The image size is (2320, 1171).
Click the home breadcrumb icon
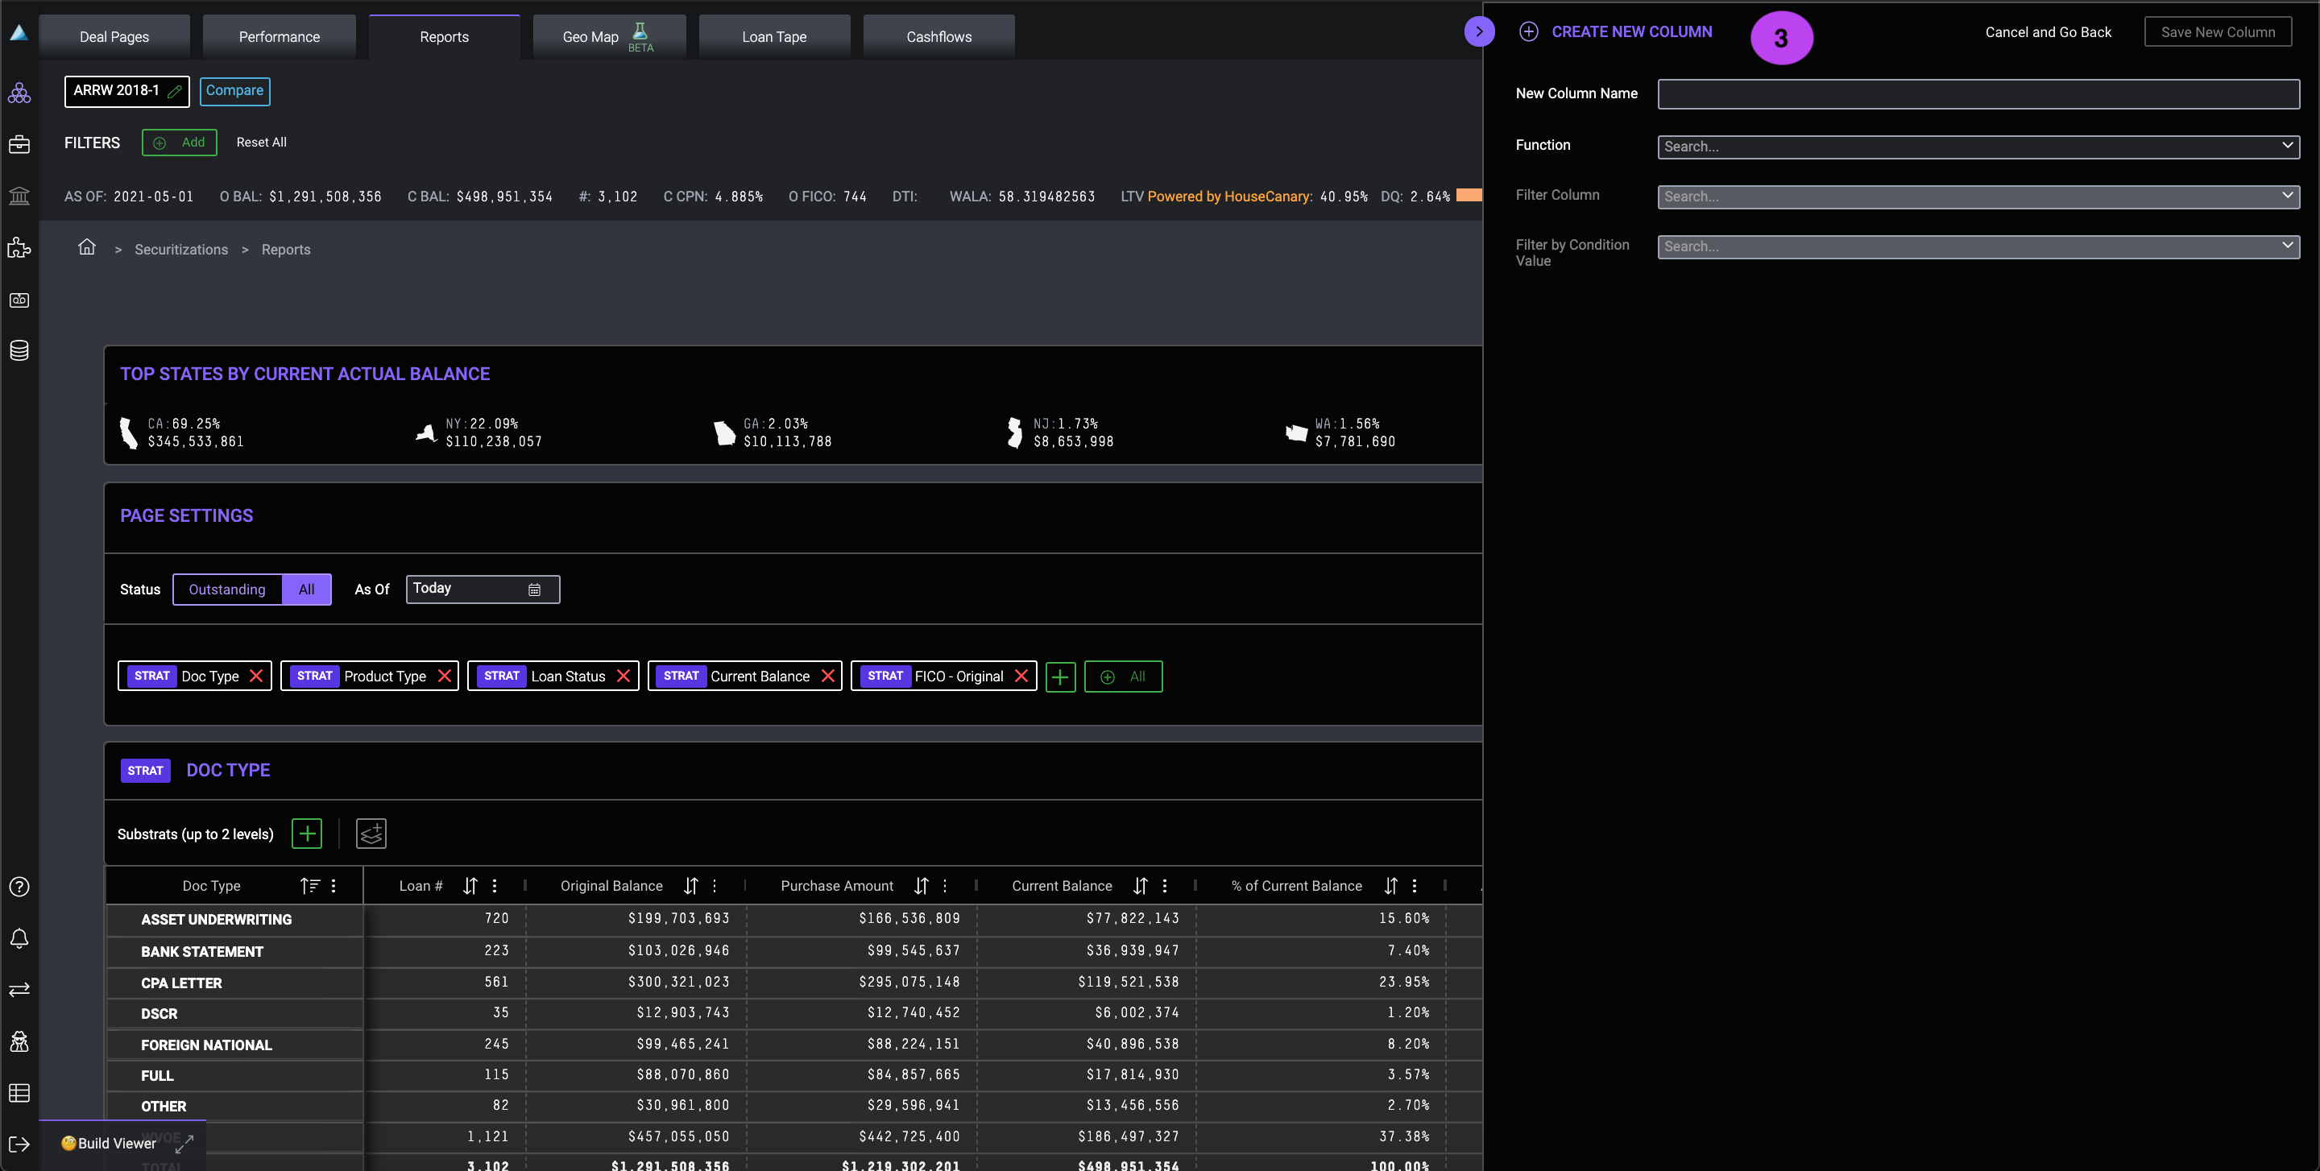pyautogui.click(x=86, y=247)
